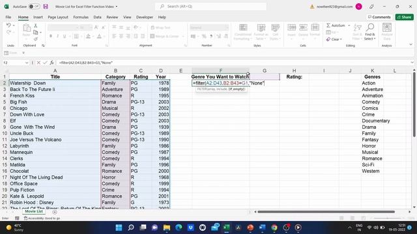417x234 pixels.
Task: Open Conditional Formatting menu
Action: tap(243, 32)
